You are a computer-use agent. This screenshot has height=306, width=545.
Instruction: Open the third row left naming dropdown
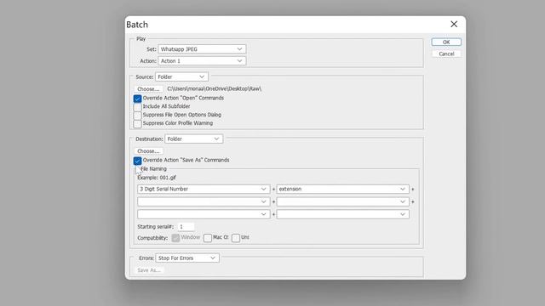(x=204, y=214)
